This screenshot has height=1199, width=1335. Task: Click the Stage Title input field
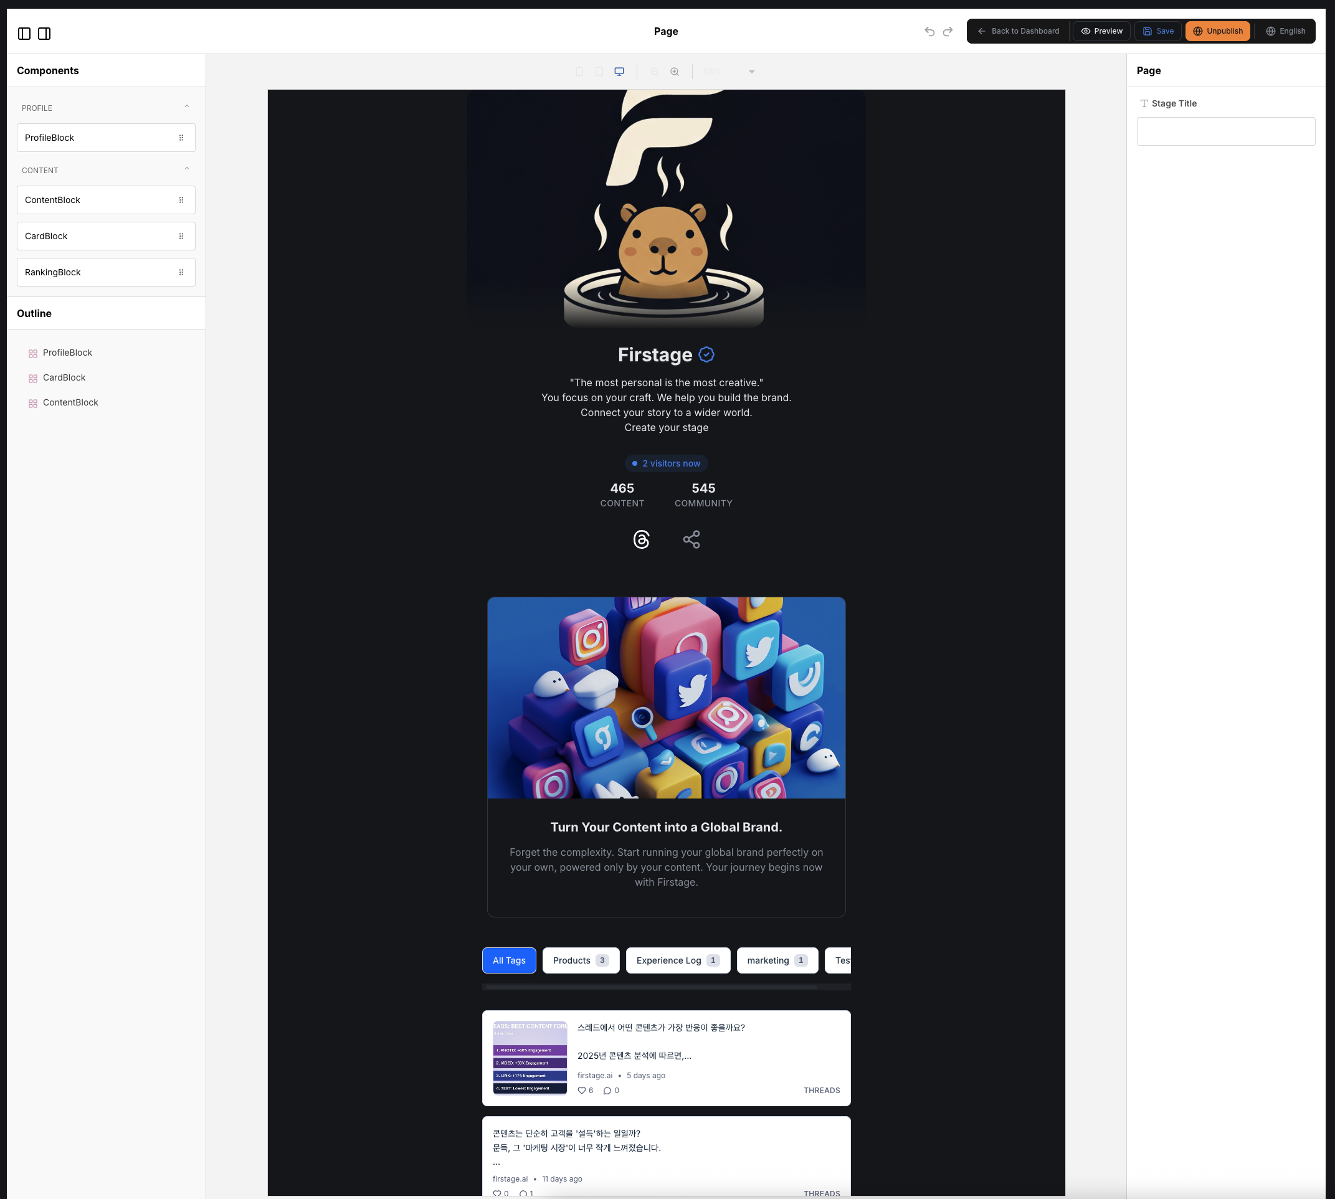[1225, 131]
